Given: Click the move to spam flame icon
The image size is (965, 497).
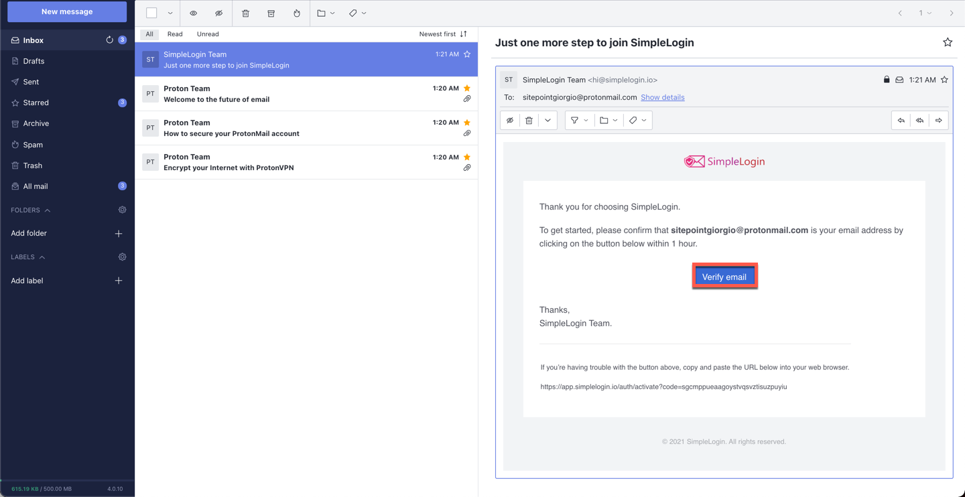Looking at the screenshot, I should [296, 13].
